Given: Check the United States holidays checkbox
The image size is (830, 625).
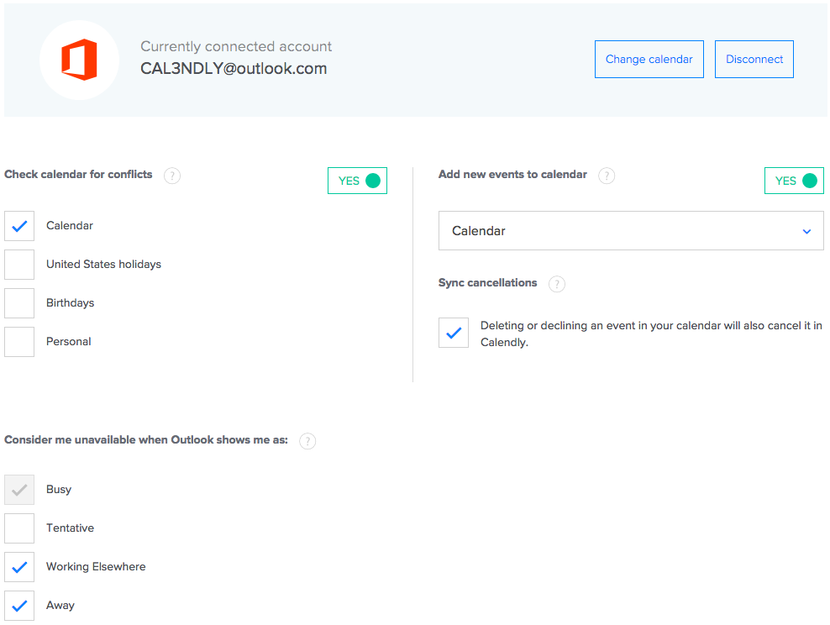Looking at the screenshot, I should (x=19, y=265).
